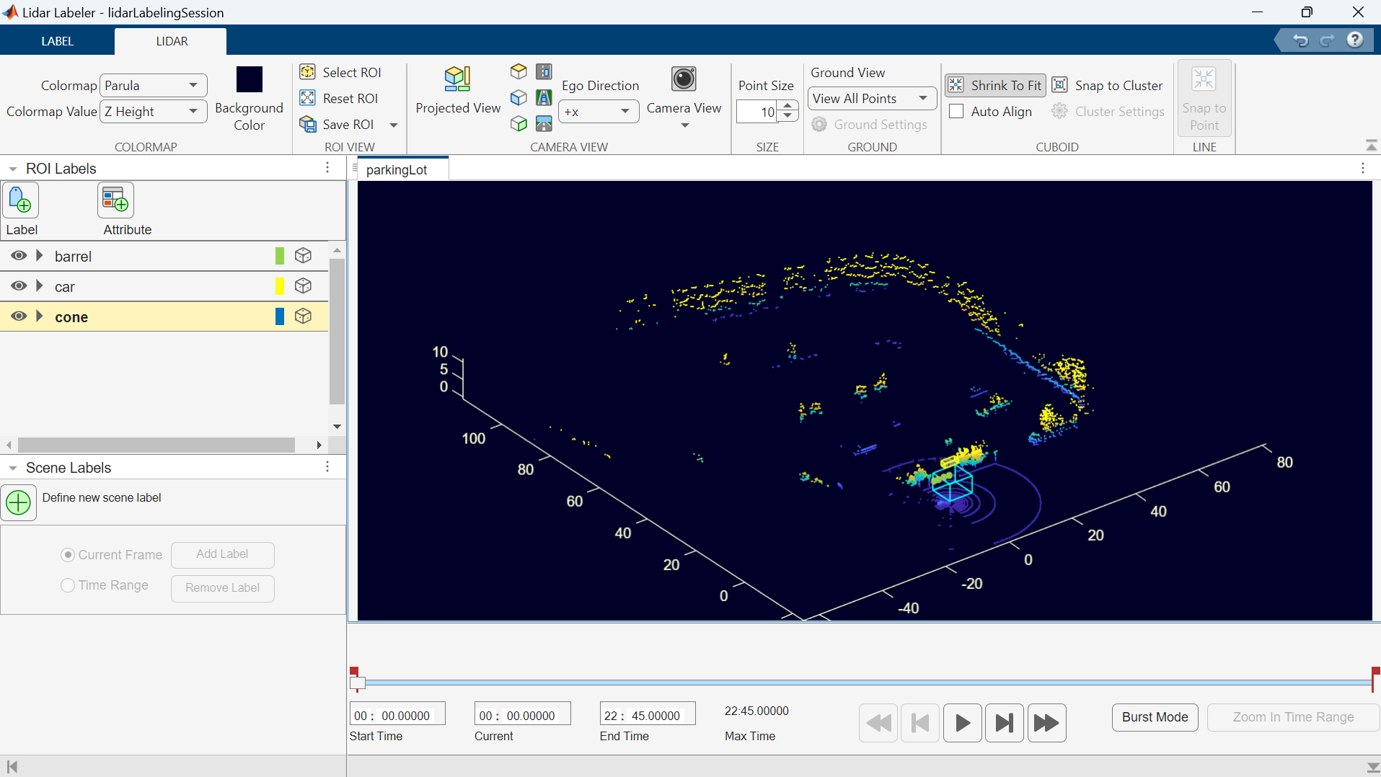Click the green barrel color swatch
The height and width of the screenshot is (777, 1381).
[x=280, y=256]
